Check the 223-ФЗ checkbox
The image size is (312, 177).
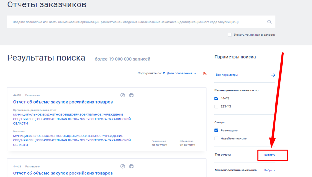216,106
